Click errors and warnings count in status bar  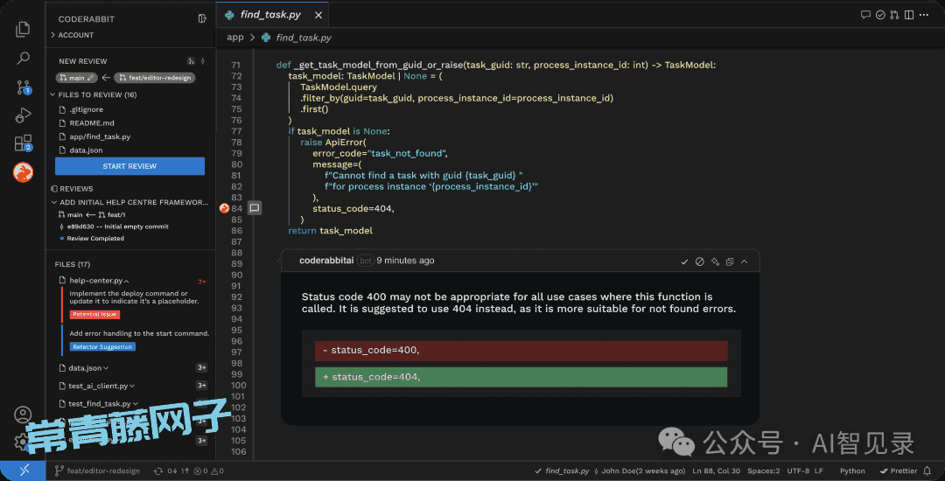click(209, 471)
